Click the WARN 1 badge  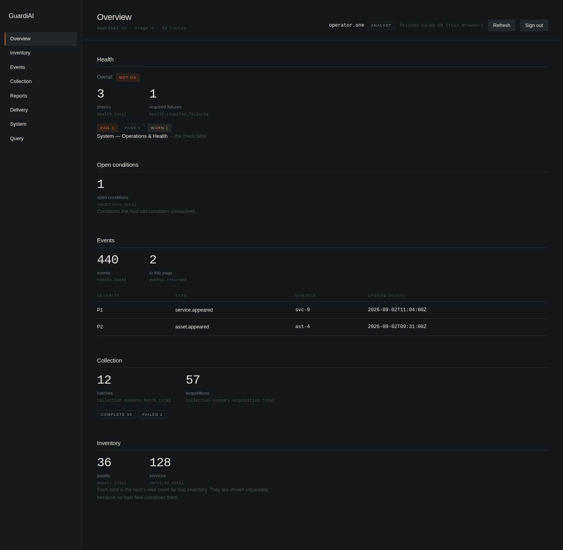pyautogui.click(x=160, y=128)
